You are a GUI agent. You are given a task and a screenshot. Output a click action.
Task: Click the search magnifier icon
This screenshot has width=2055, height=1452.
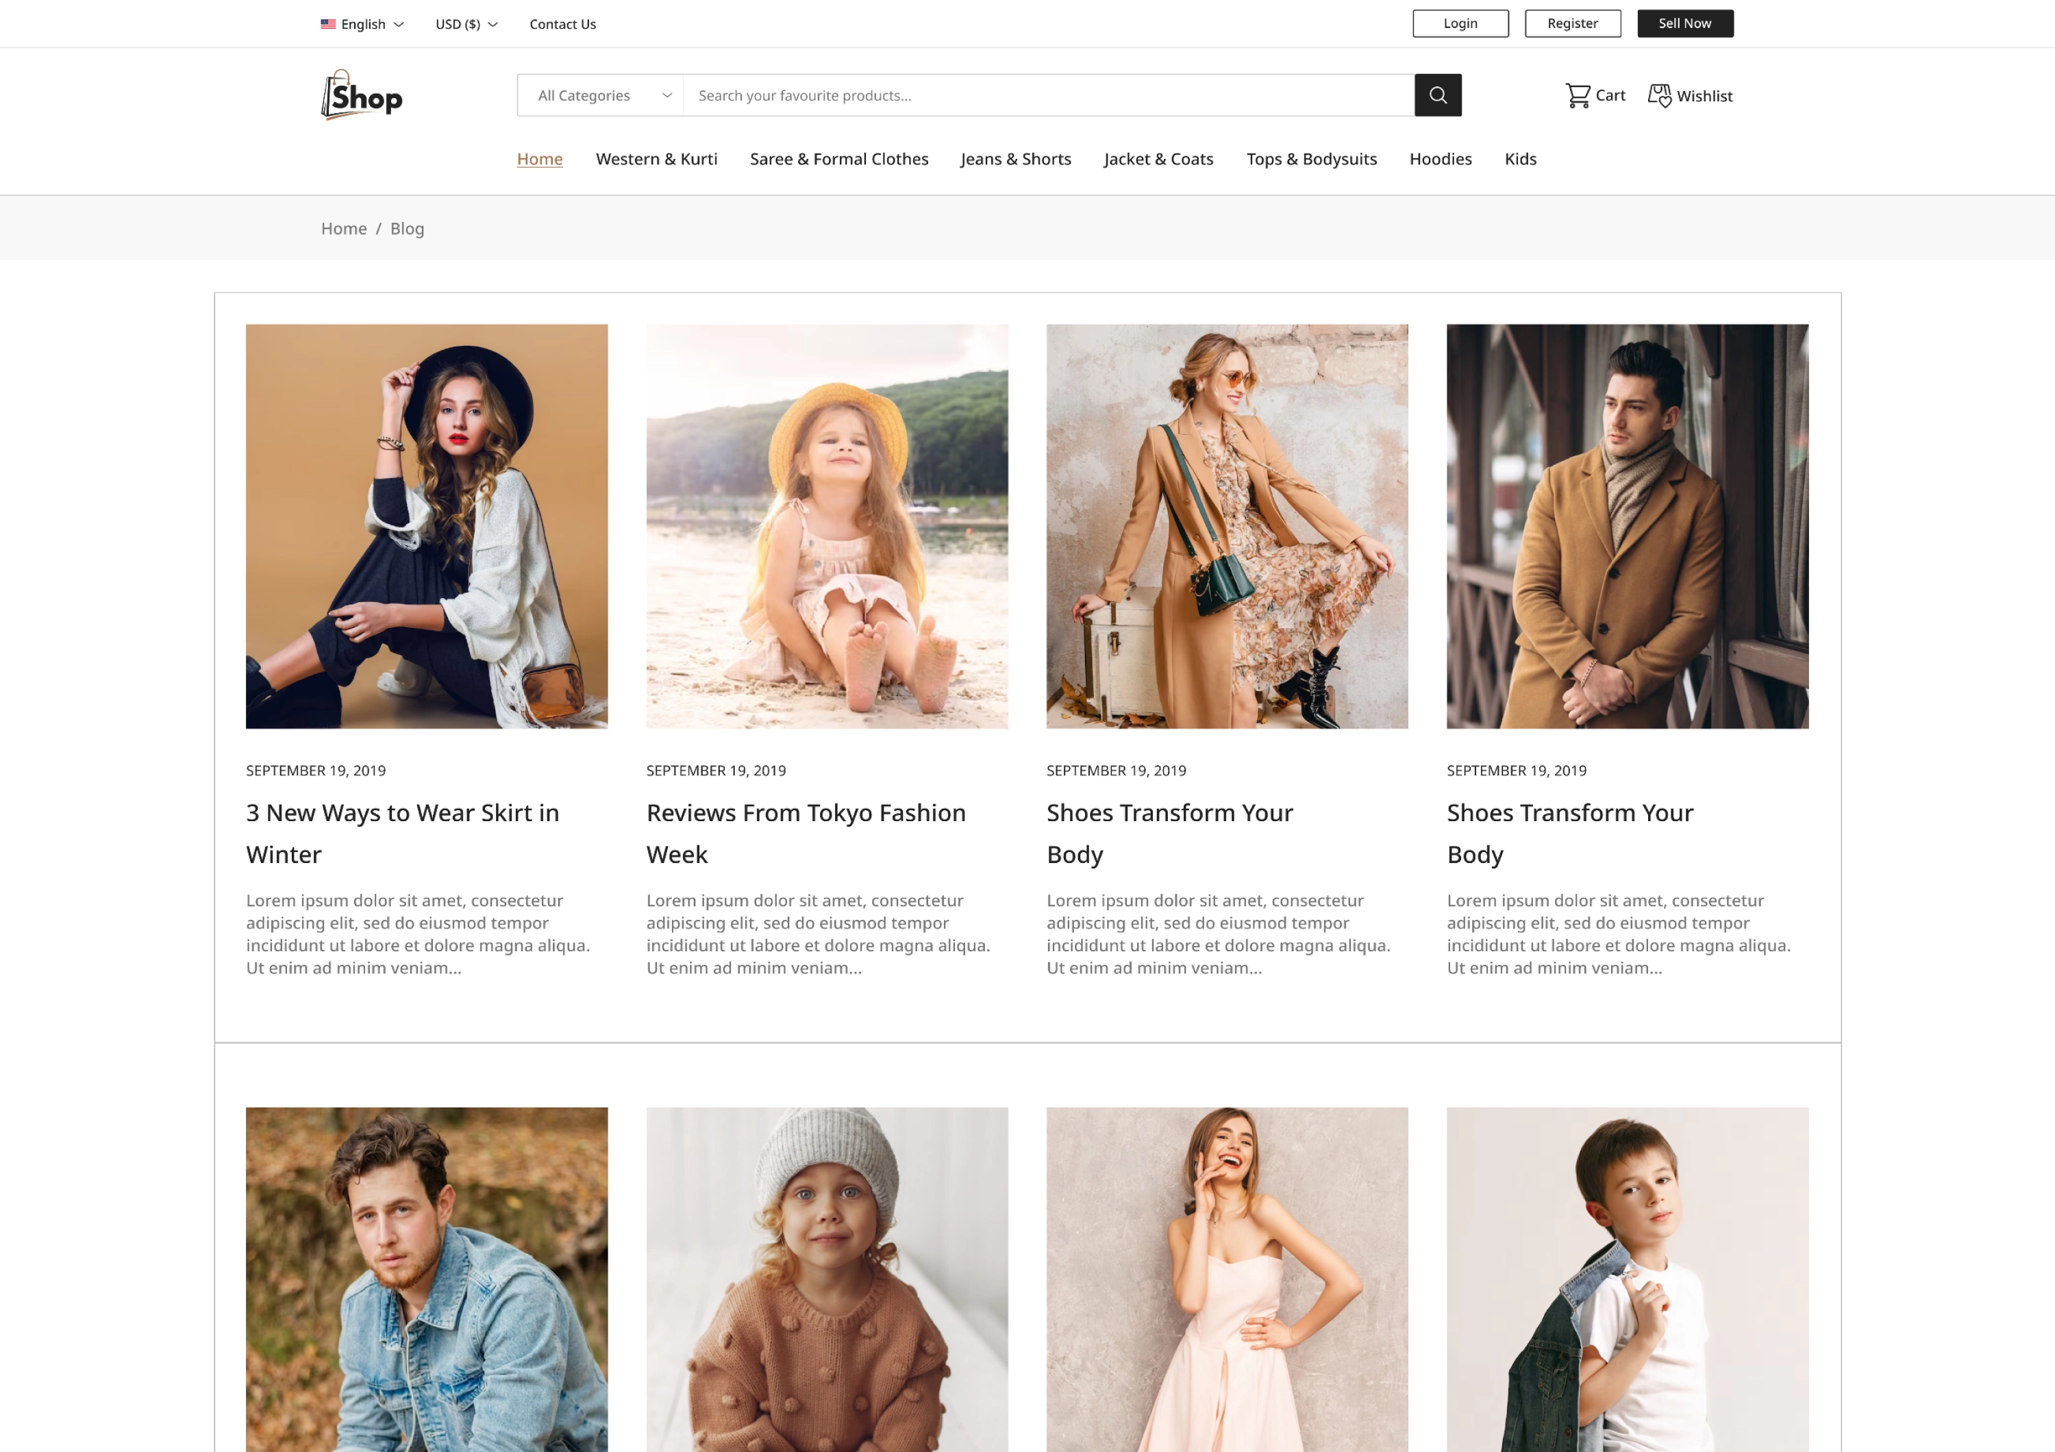[x=1438, y=95]
